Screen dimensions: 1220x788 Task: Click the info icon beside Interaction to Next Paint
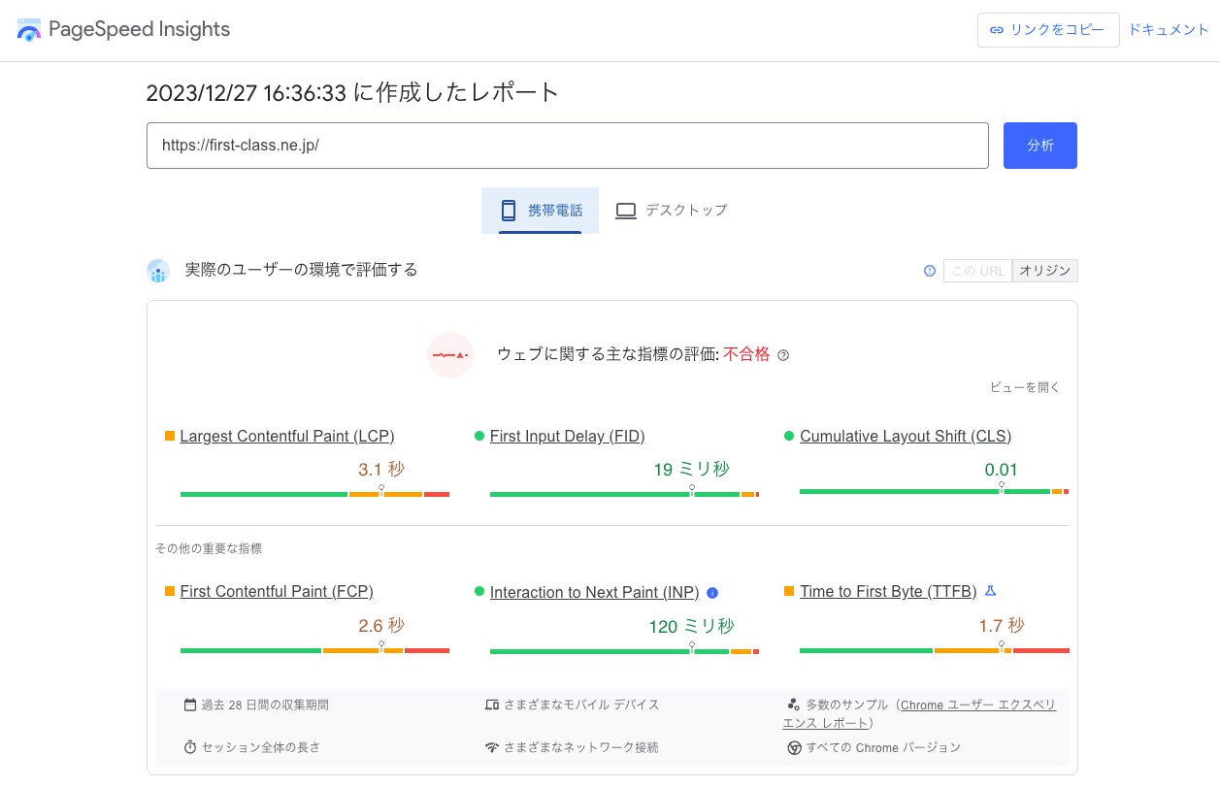pyautogui.click(x=712, y=592)
